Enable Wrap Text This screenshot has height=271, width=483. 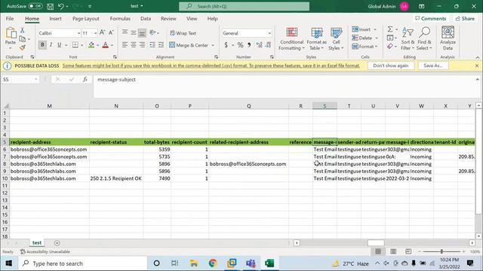click(183, 33)
